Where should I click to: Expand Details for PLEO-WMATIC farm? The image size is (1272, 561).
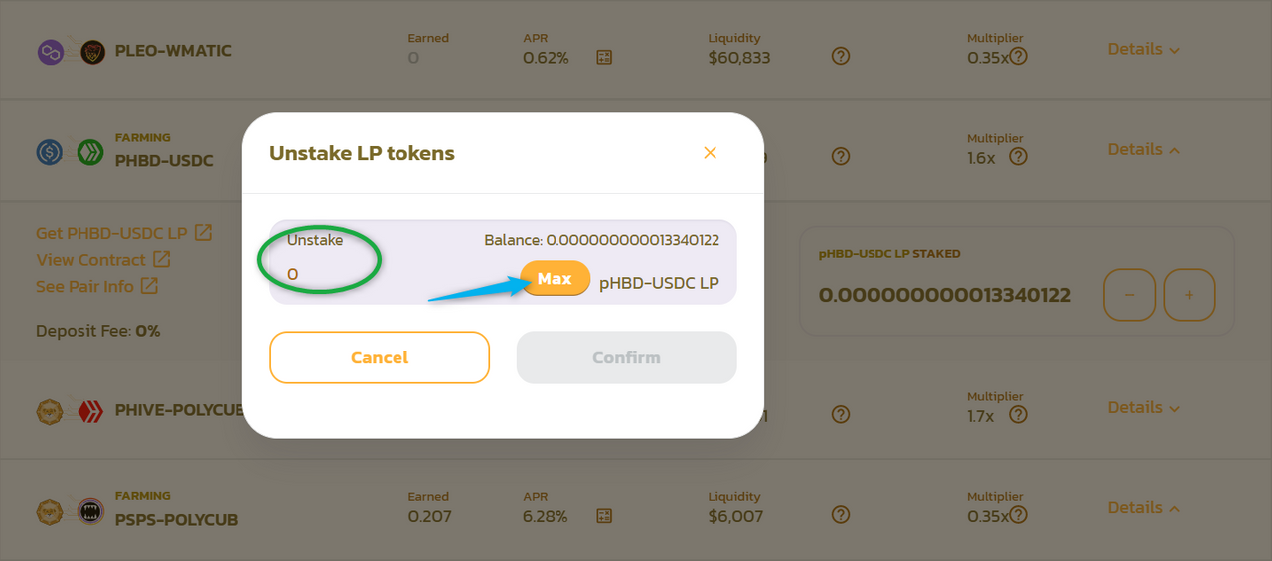click(1144, 49)
